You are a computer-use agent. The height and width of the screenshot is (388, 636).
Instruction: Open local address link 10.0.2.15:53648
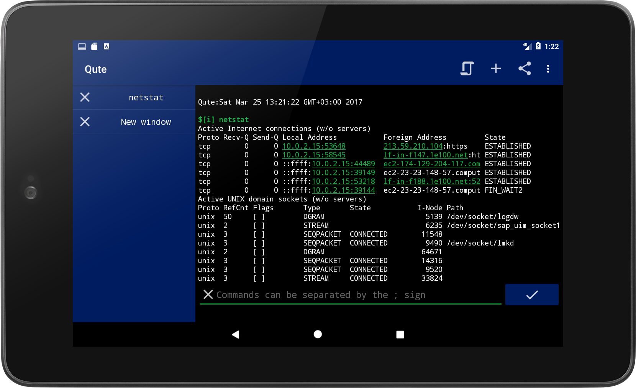pos(313,146)
